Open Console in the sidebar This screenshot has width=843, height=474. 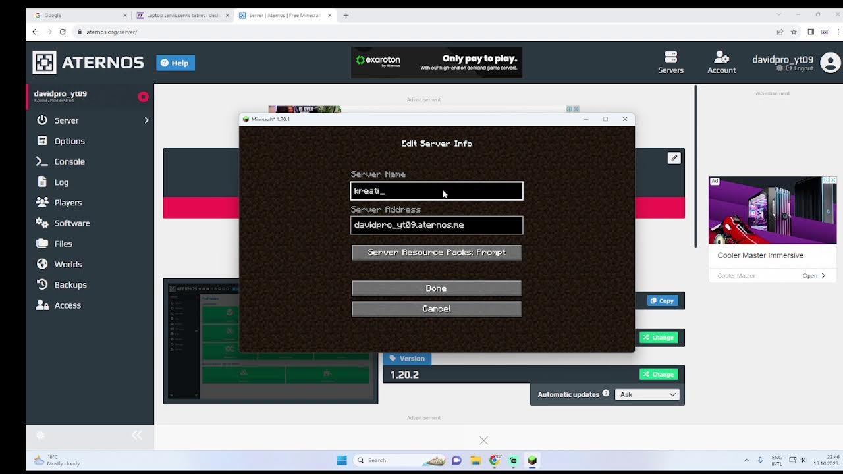tap(69, 161)
